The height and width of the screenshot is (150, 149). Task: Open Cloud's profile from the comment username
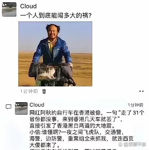pyautogui.click(x=37, y=105)
